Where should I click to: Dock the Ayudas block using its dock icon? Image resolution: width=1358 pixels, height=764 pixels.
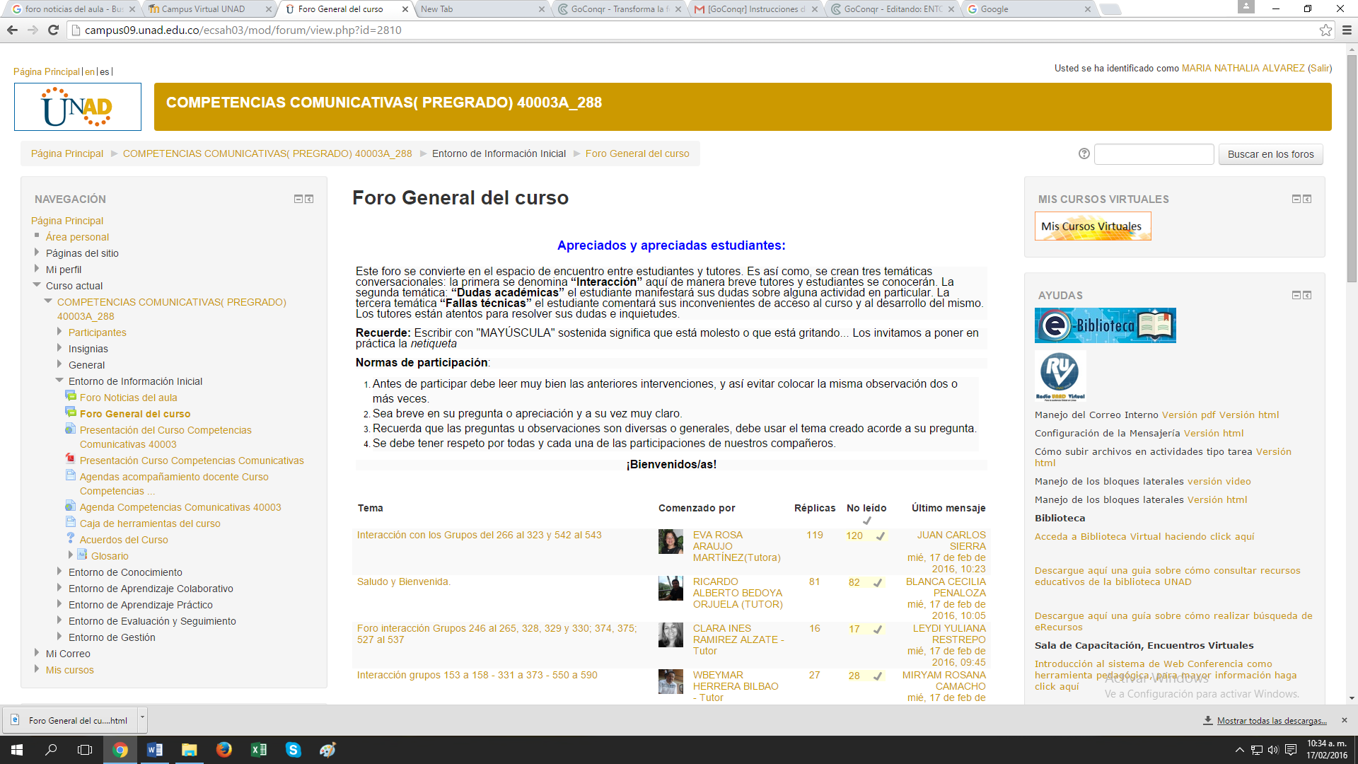(x=1307, y=296)
